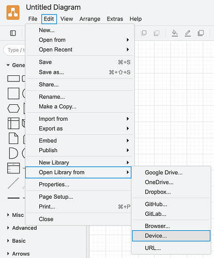Click the Shadow toolbar icon
214x258 pixels.
click(201, 33)
